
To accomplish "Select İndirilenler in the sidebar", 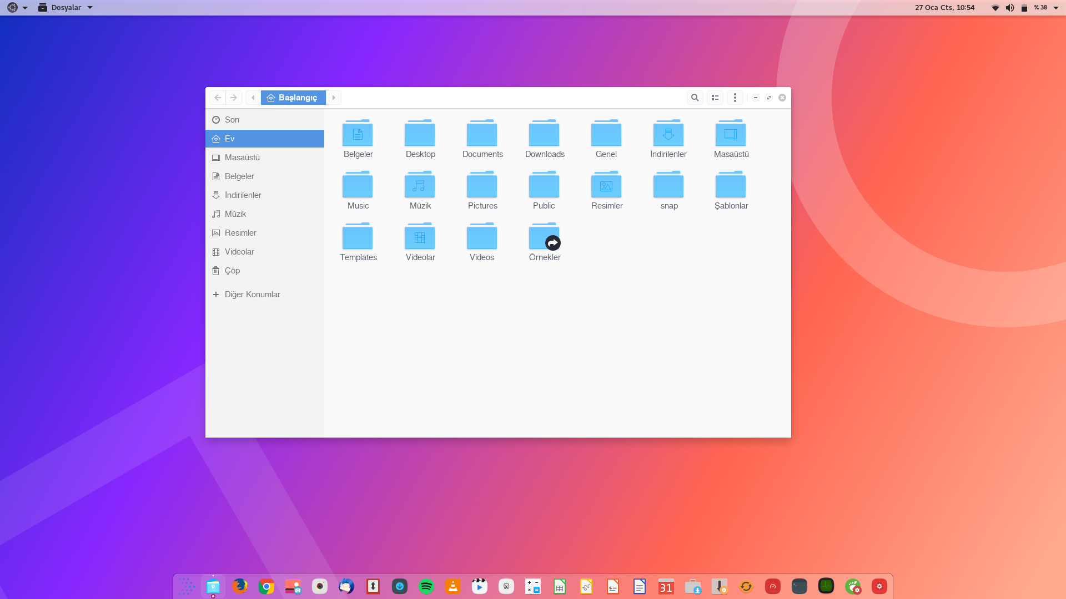I will [265, 195].
